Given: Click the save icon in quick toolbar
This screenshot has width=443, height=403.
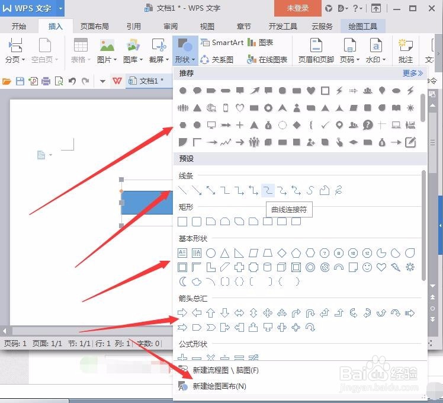Looking at the screenshot, I should [x=20, y=81].
